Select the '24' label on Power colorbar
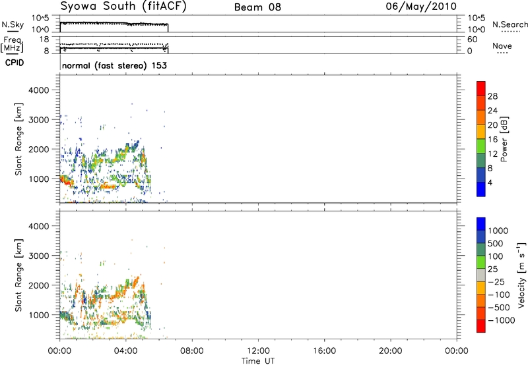528x365 pixels. (x=492, y=111)
